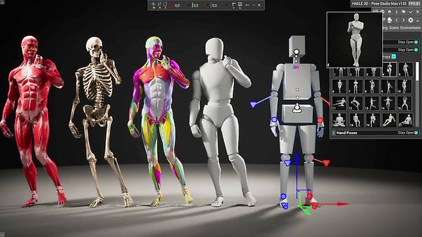Click the green Y value field
Viewport: 422px width, 237px height.
(196, 5)
